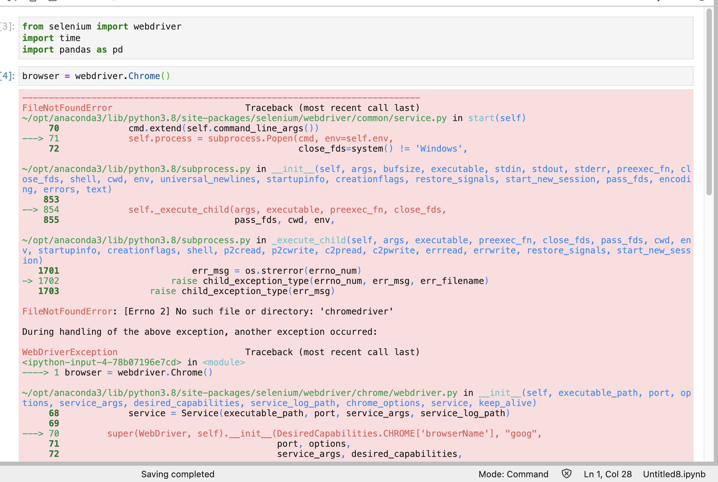Click the Untitled8.ipynb status bar label
This screenshot has height=482, width=718.
674,474
